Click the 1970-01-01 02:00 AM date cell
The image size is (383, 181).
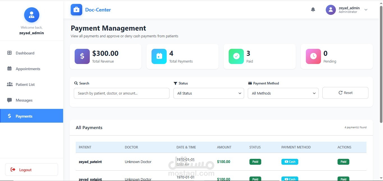click(x=185, y=162)
